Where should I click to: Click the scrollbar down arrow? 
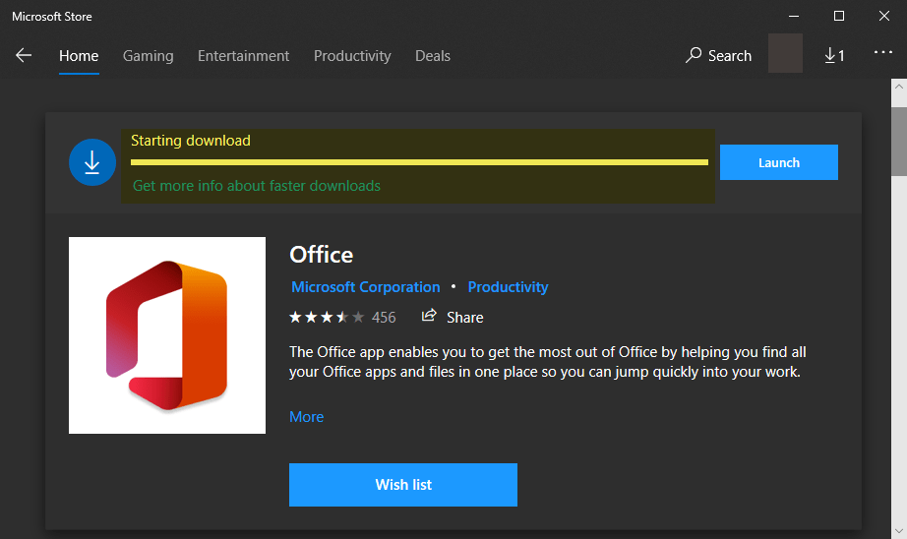click(899, 531)
